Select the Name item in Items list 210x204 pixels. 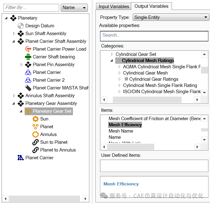pos(115,137)
